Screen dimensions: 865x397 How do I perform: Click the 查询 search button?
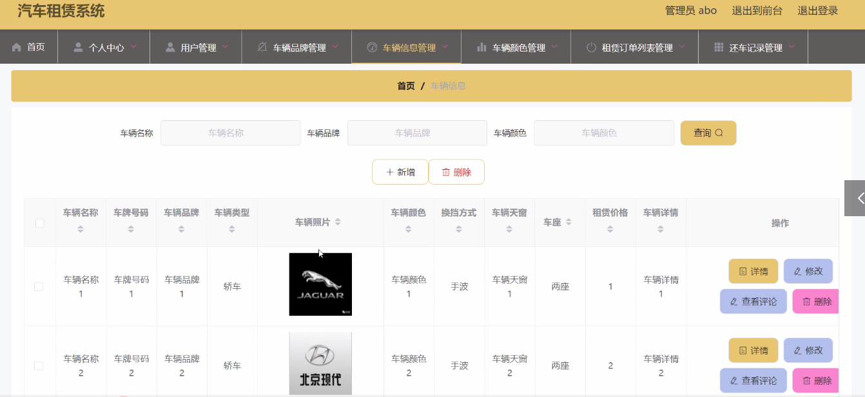(708, 133)
